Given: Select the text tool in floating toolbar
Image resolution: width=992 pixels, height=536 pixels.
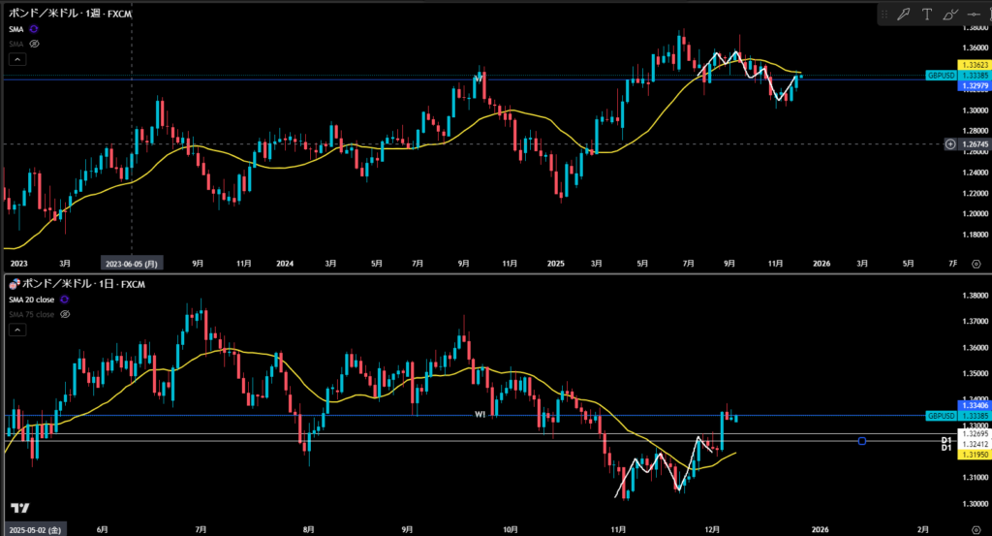Looking at the screenshot, I should pyautogui.click(x=927, y=14).
